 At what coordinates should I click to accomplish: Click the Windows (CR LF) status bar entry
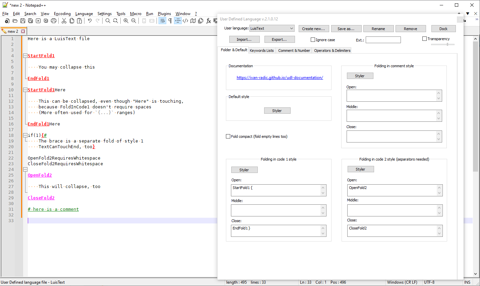(x=402, y=282)
